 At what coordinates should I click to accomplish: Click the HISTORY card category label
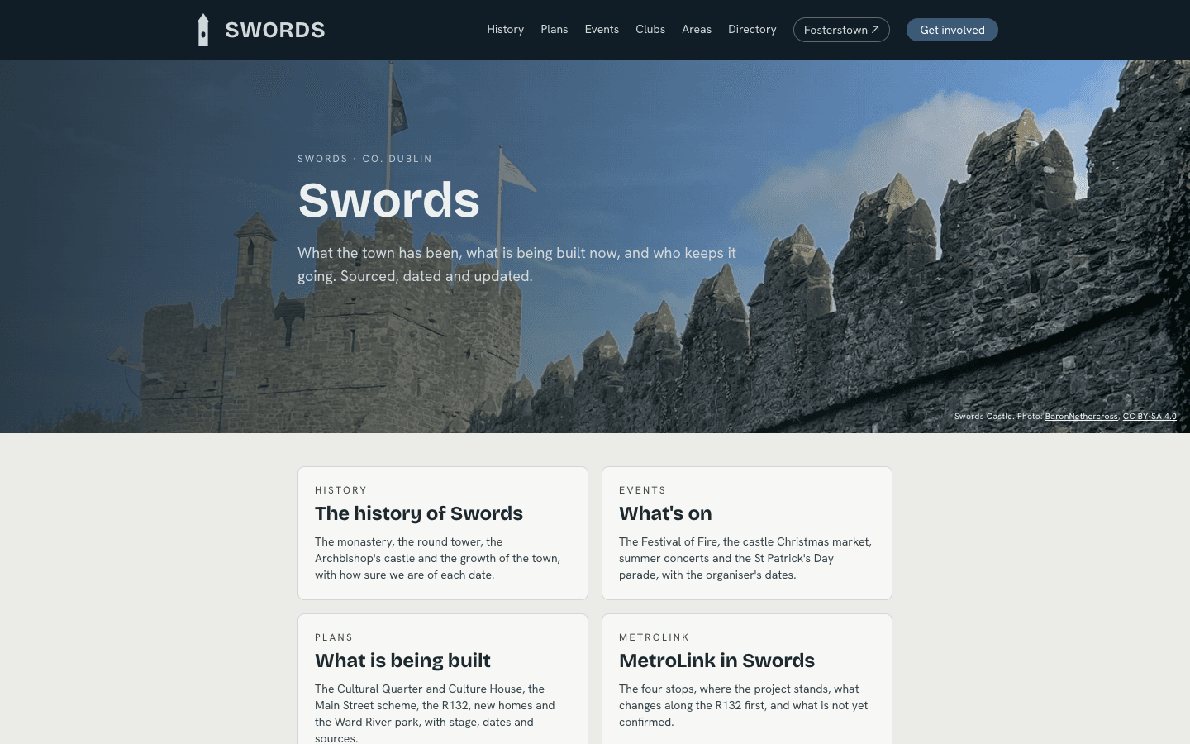(340, 490)
